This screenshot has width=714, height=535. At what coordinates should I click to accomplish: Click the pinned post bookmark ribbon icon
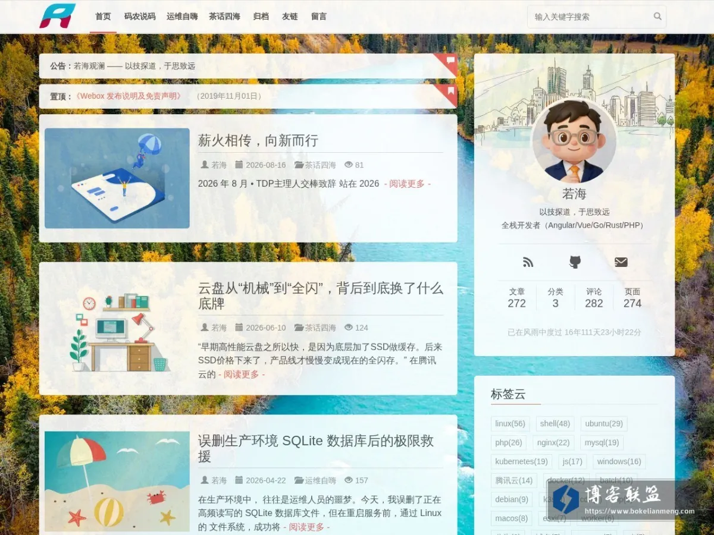click(450, 91)
